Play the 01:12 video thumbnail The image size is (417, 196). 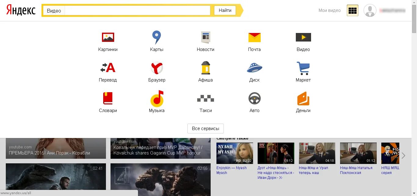pos(358,153)
